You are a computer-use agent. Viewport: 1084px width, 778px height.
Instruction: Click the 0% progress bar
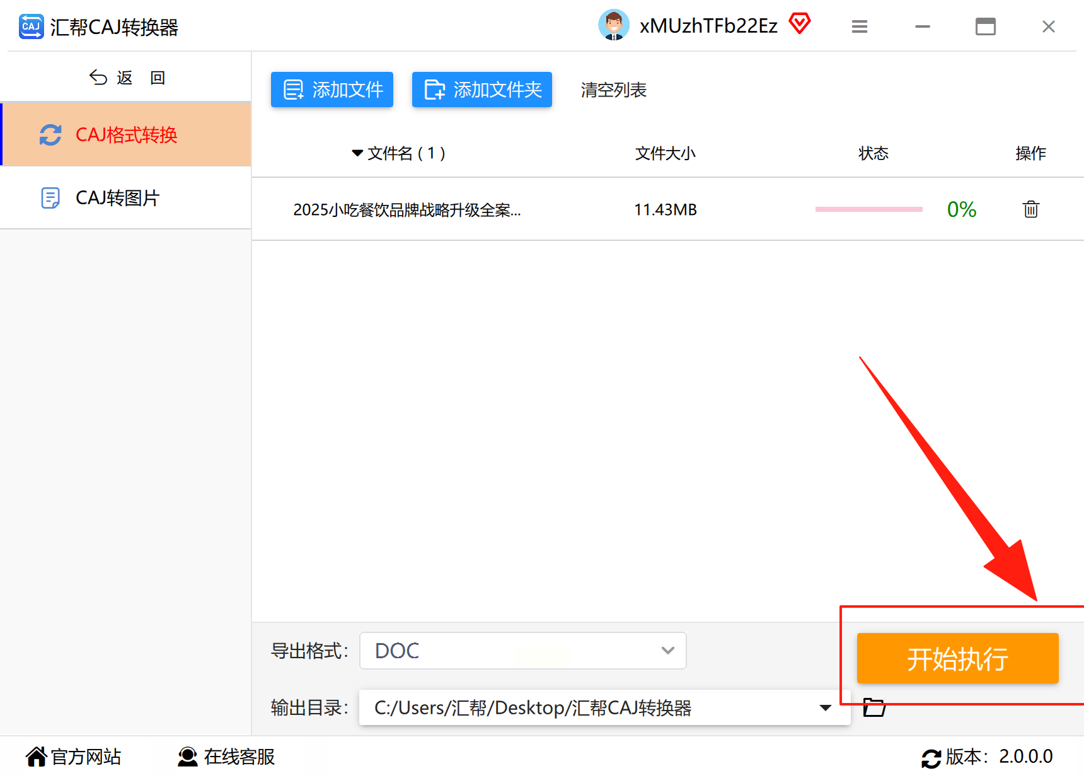tap(868, 209)
